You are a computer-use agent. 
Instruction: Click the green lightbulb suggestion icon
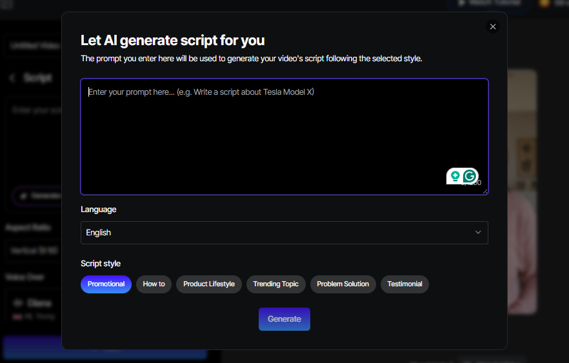pyautogui.click(x=455, y=176)
